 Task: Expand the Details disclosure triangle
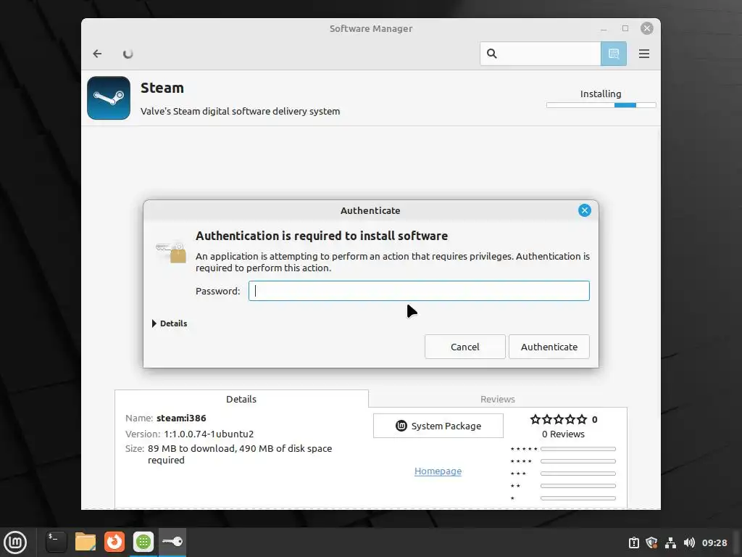click(154, 323)
